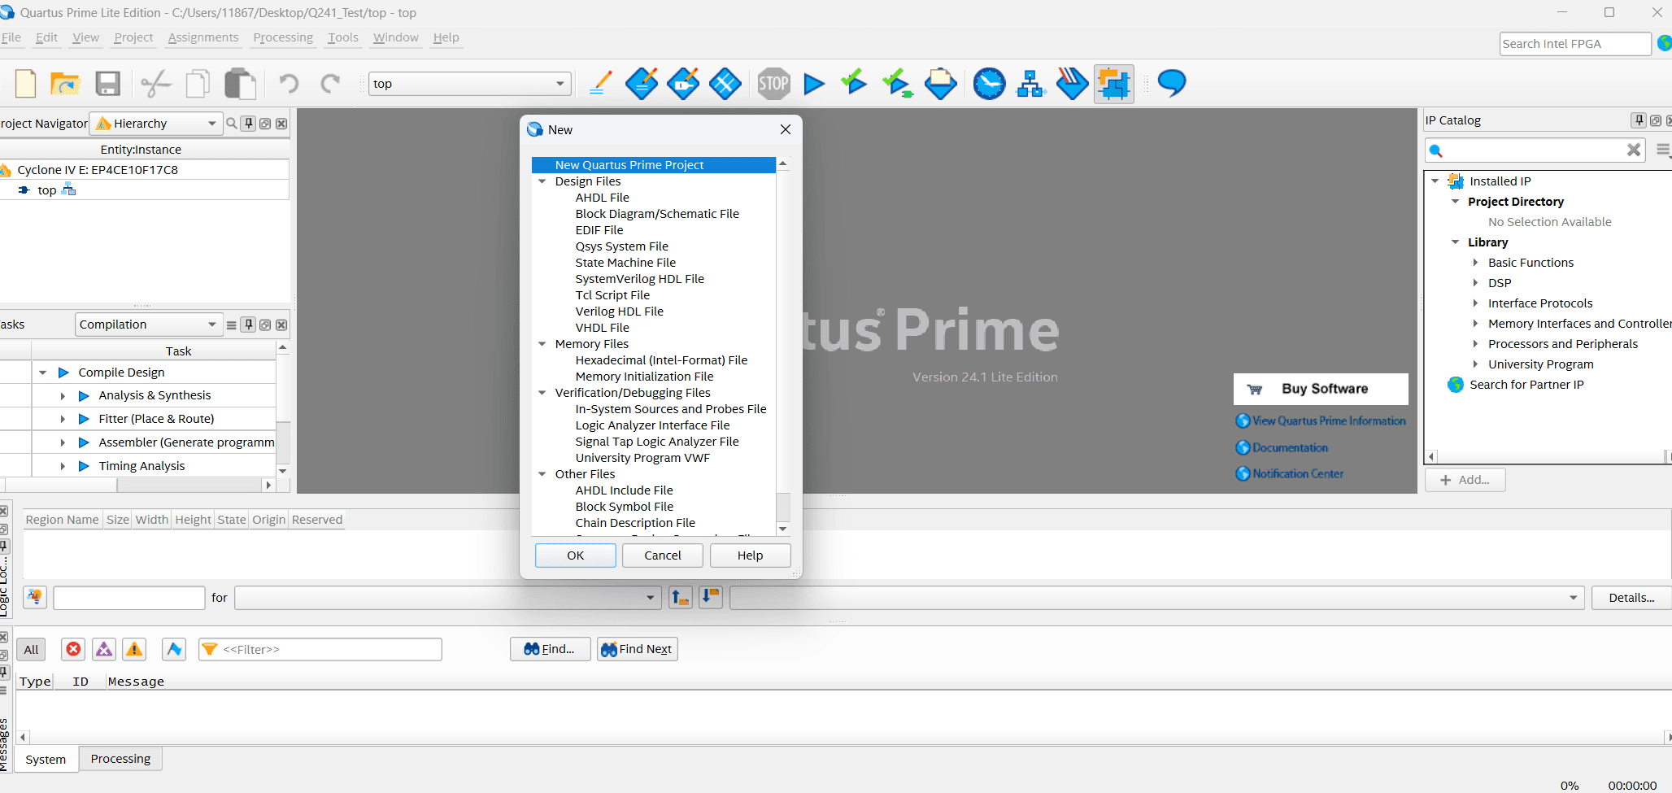Toggle the purple critical warning filter
The height and width of the screenshot is (793, 1672).
pyautogui.click(x=104, y=649)
